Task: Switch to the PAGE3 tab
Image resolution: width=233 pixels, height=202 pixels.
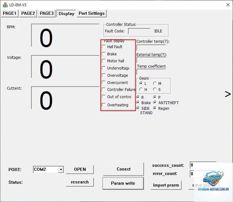Action: (x=47, y=14)
